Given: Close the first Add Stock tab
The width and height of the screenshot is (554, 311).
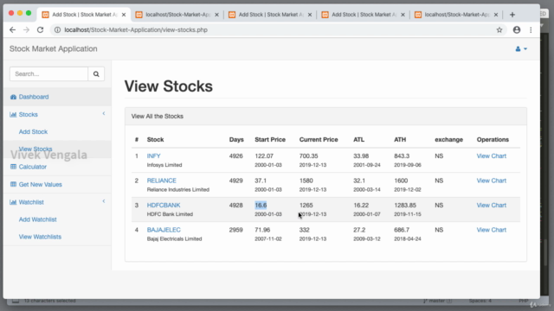Looking at the screenshot, I should point(124,15).
